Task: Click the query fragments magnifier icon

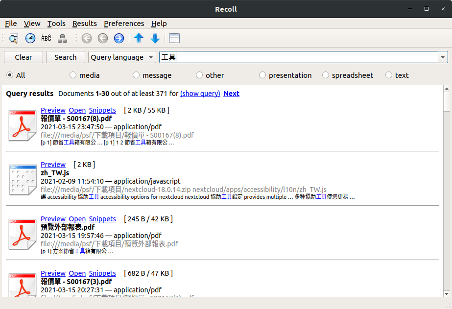Action: point(13,38)
